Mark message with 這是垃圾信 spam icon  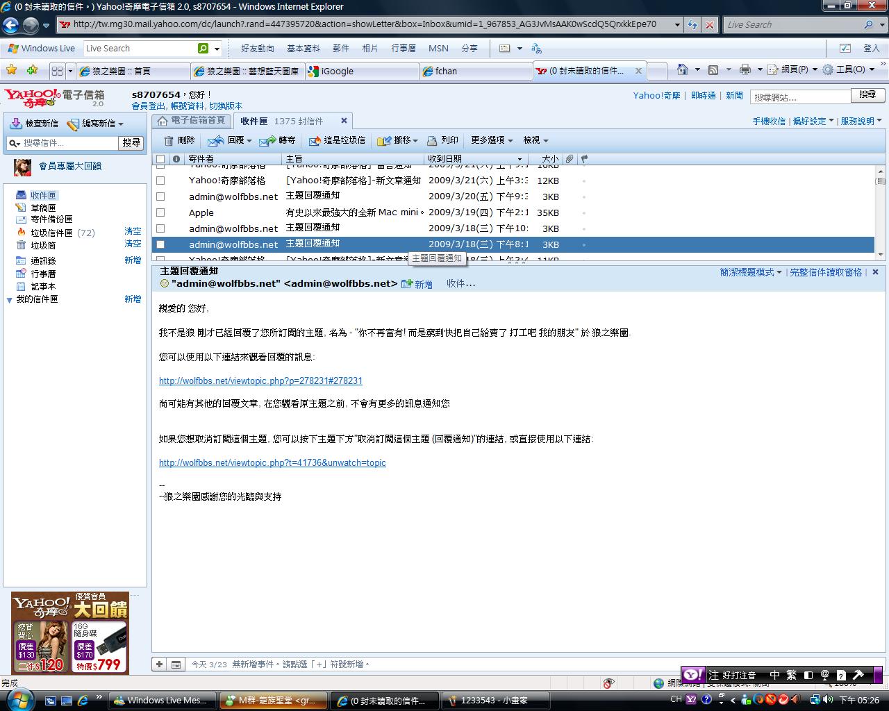[x=315, y=141]
